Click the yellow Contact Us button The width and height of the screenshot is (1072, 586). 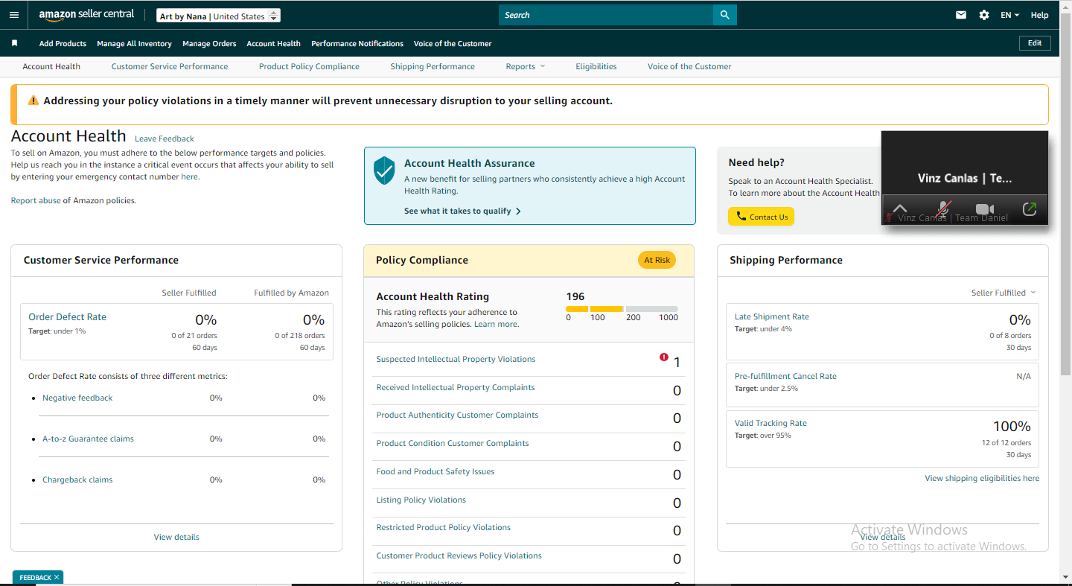point(761,217)
